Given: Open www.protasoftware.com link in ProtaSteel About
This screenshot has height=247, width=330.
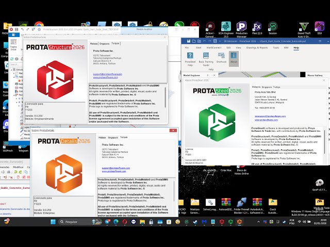Looking at the screenshot, I should 266,120.
